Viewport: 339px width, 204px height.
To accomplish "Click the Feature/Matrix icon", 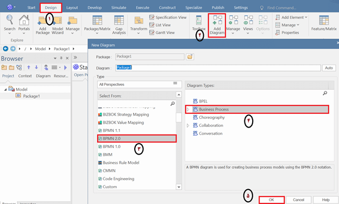I will pyautogui.click(x=324, y=23).
